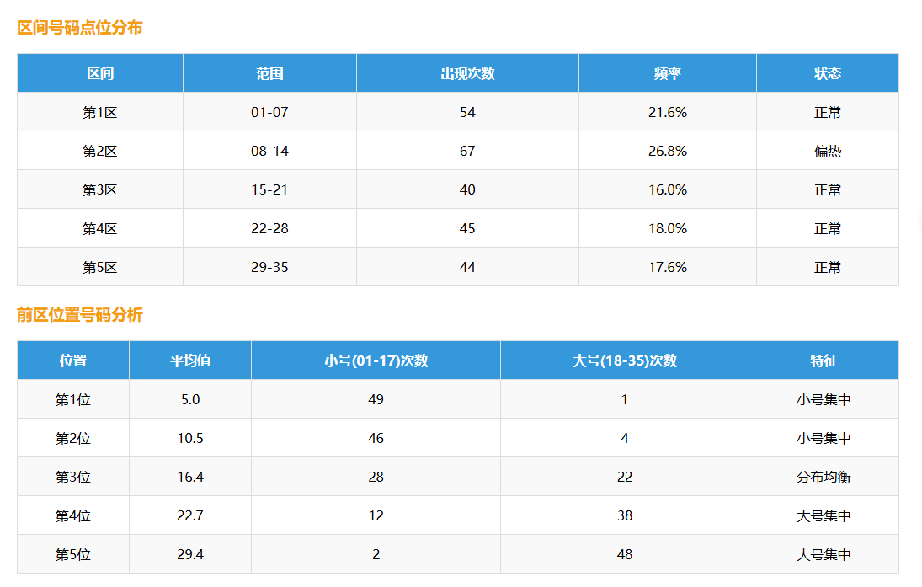This screenshot has height=587, width=922.
Task: Click the 平均值 column header
Action: point(190,360)
